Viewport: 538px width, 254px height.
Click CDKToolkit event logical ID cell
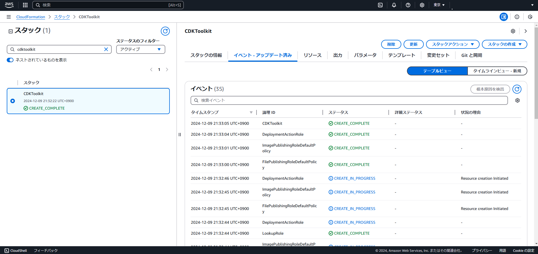(272, 123)
